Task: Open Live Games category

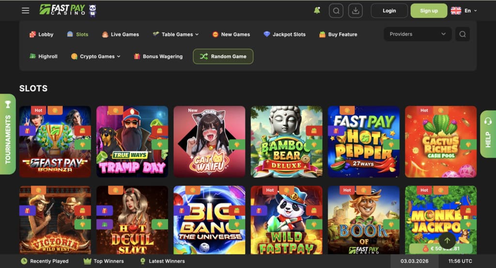Action: 121,34
